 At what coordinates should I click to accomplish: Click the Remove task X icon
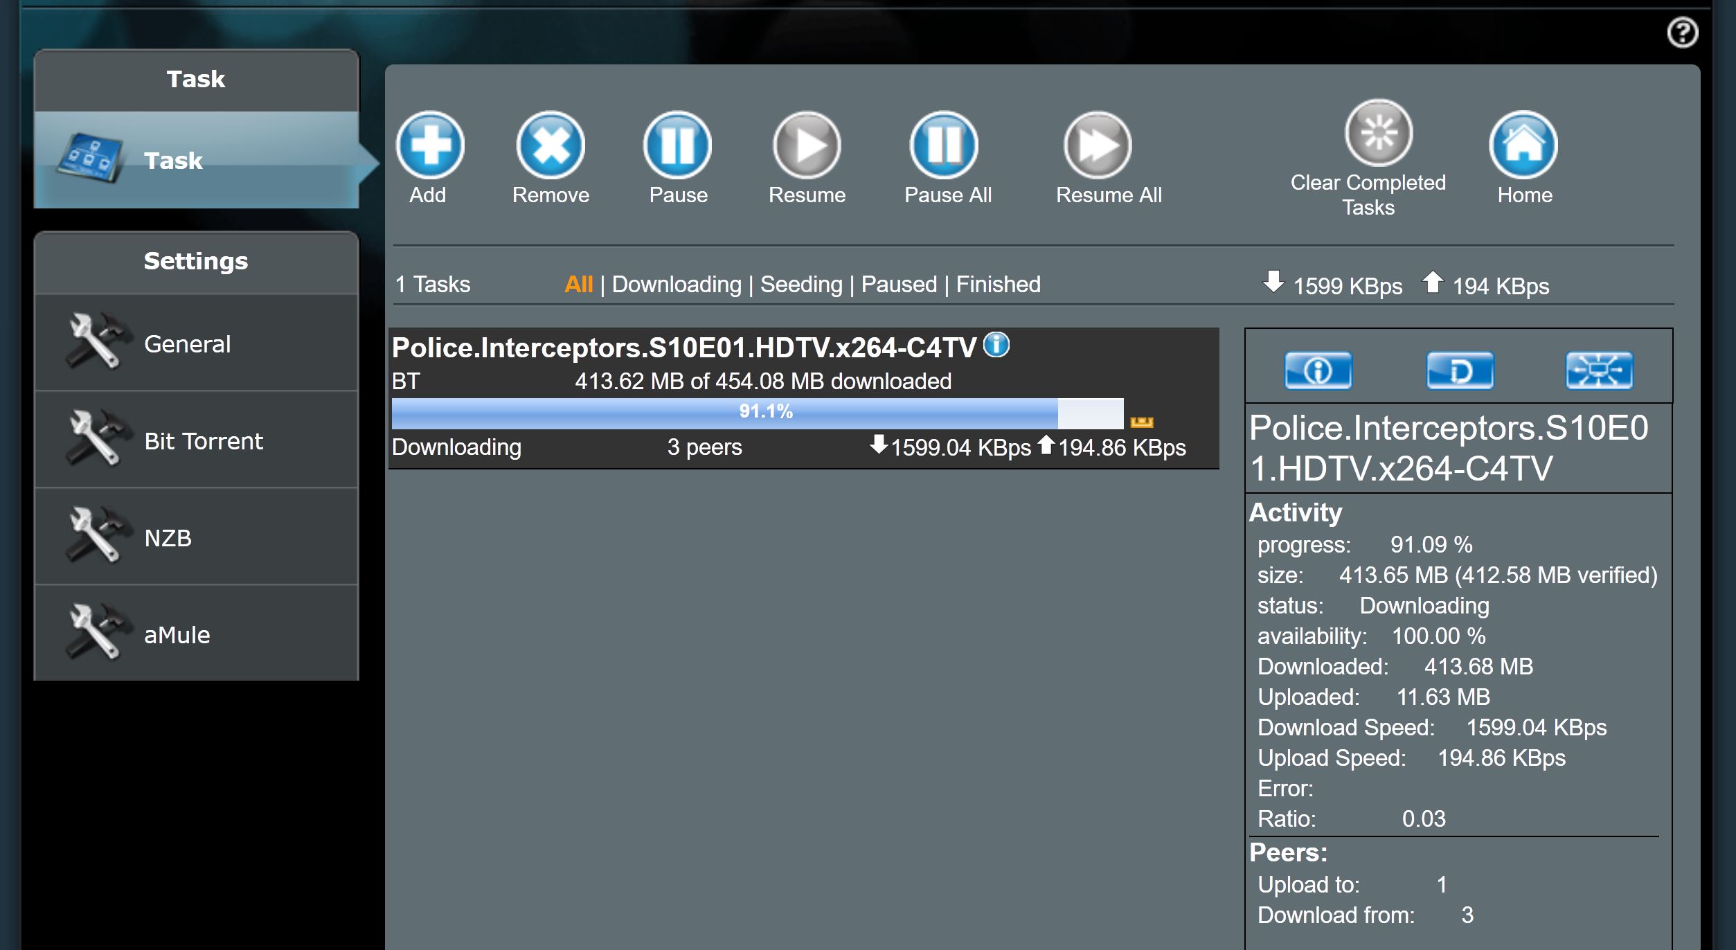click(551, 145)
